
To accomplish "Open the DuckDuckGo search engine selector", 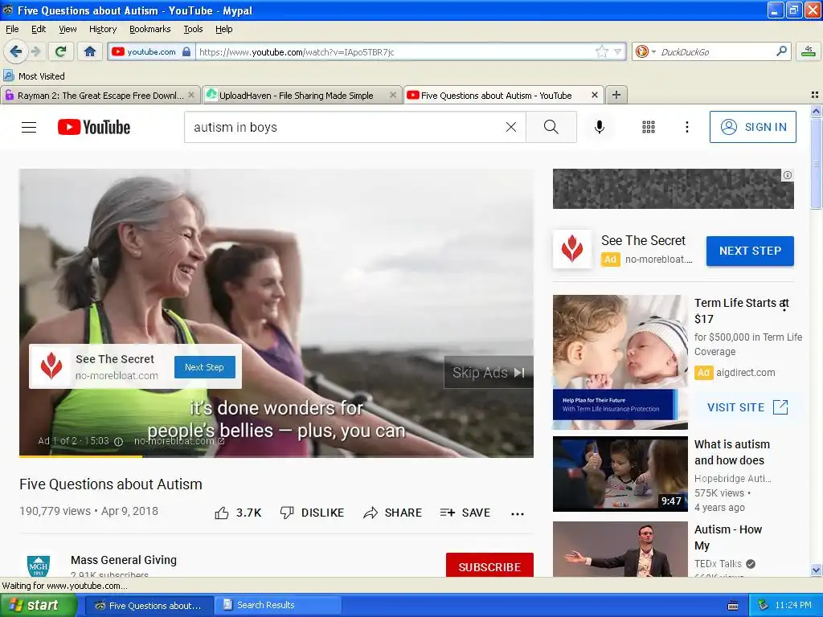I will (x=645, y=51).
